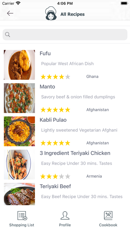The height and width of the screenshot is (231, 130).
Task: Click the Fufu star rating
Action: pyautogui.click(x=55, y=77)
